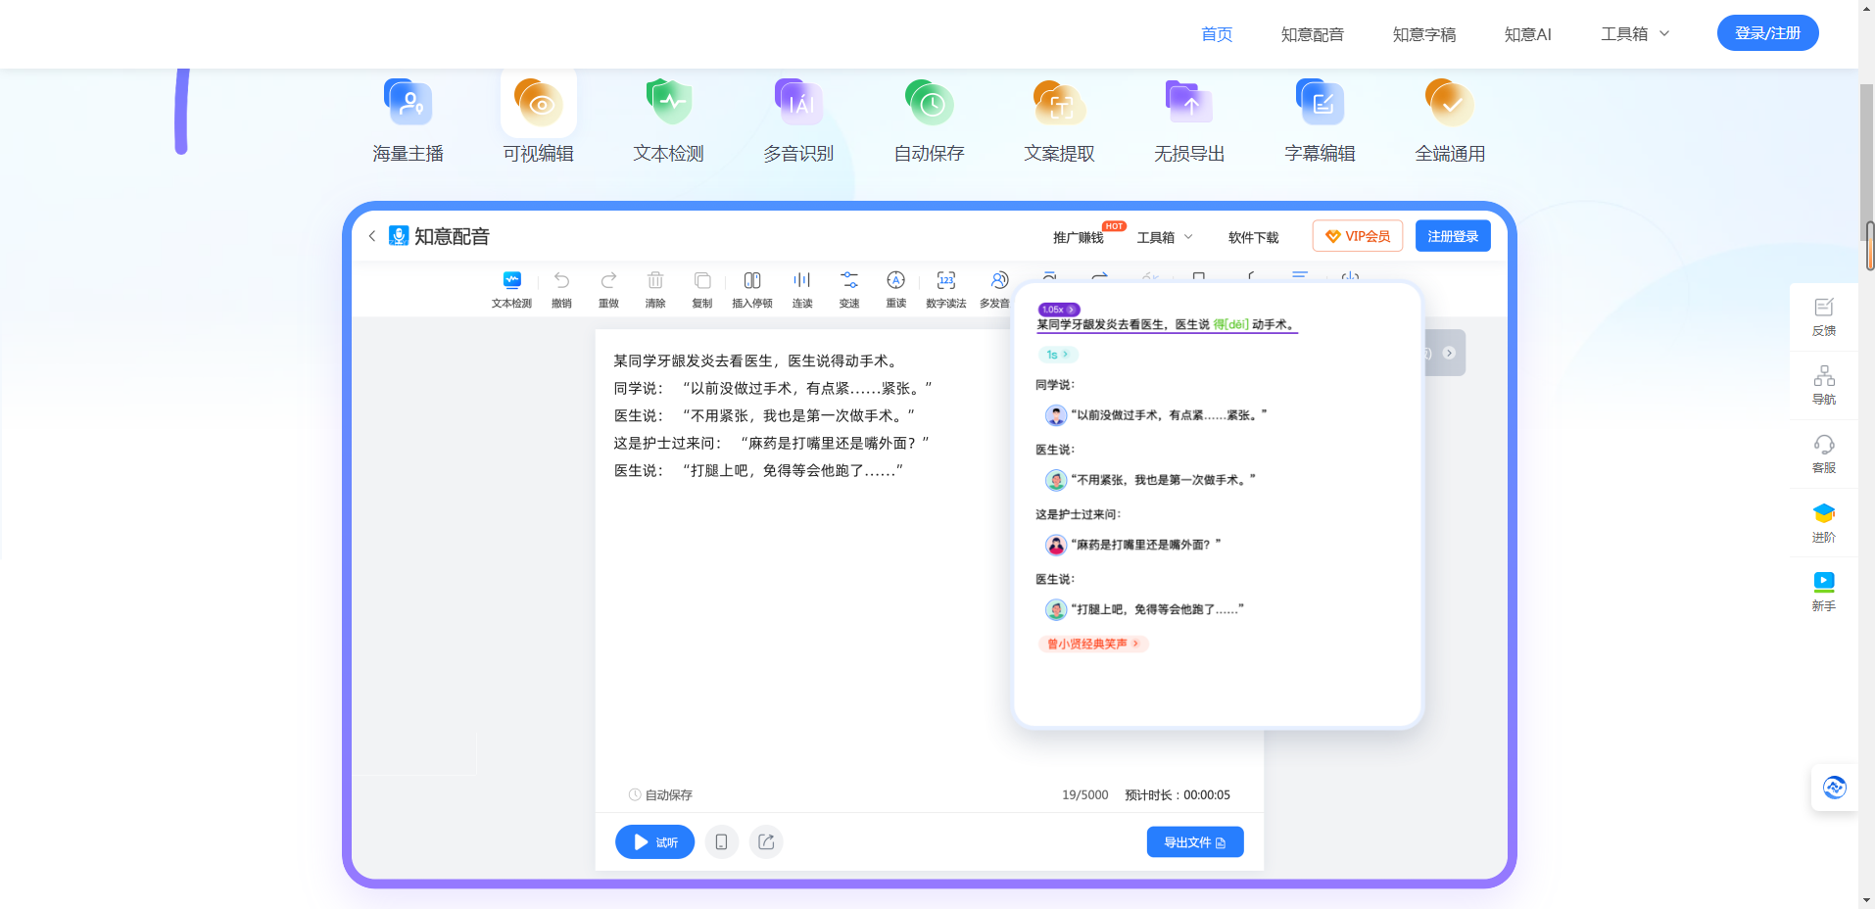
Task: Open the 变速 speed adjustment tool
Action: pos(848,289)
